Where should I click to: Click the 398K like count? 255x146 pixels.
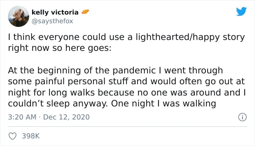tap(31, 136)
